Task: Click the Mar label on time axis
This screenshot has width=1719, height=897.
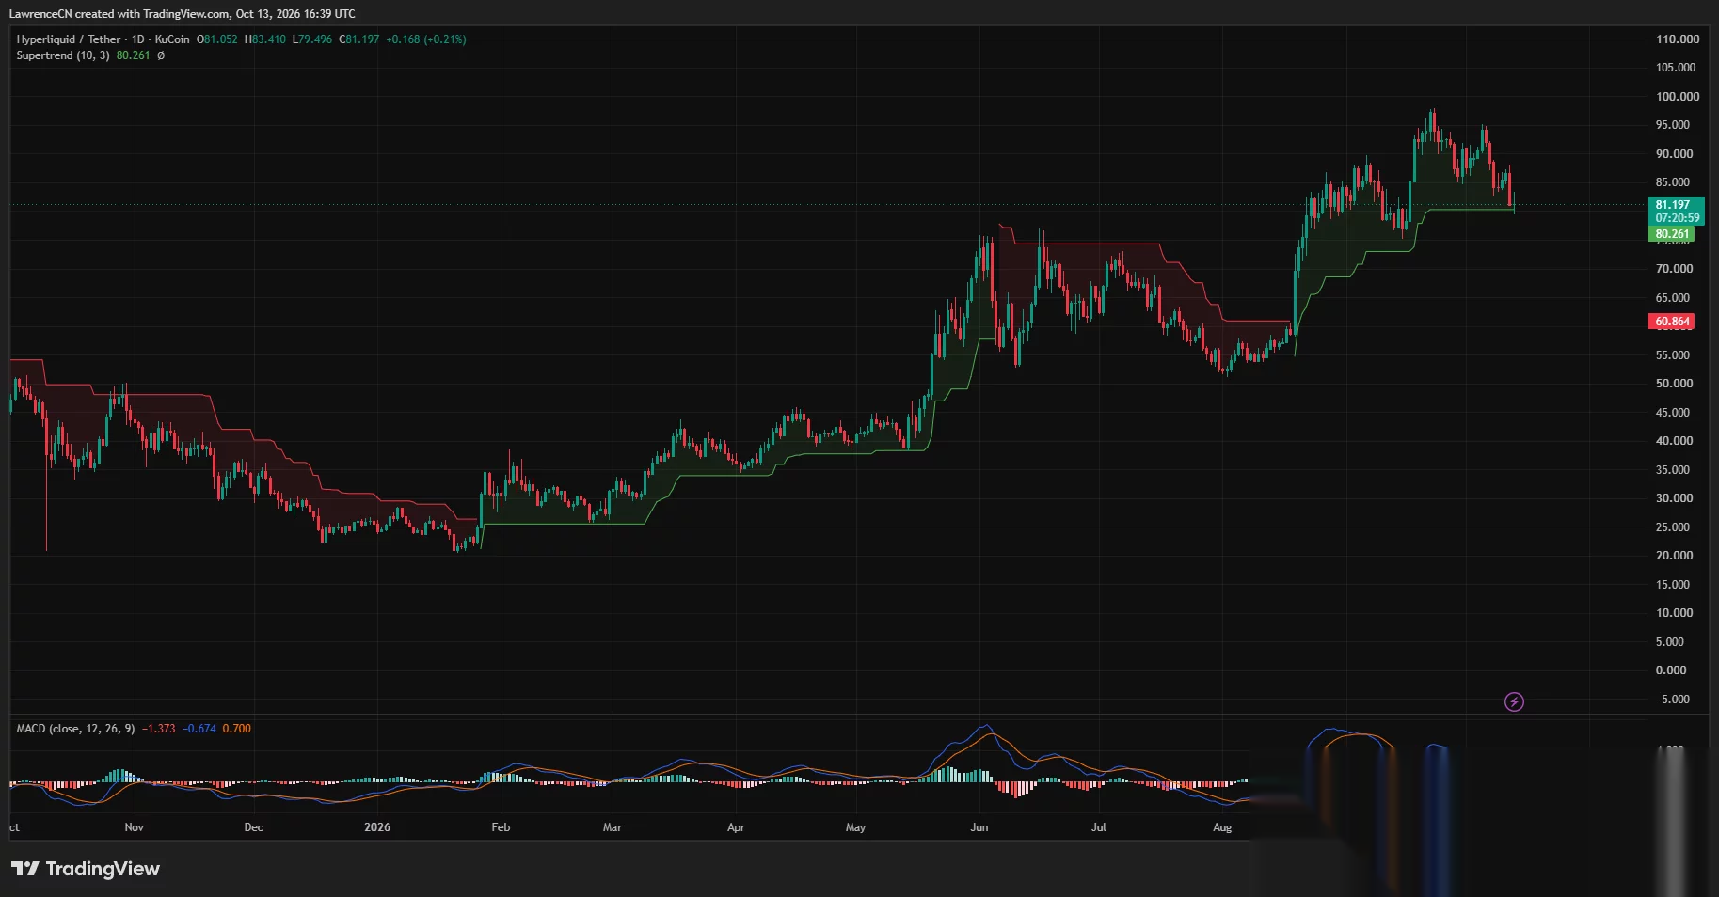Action: click(x=613, y=827)
